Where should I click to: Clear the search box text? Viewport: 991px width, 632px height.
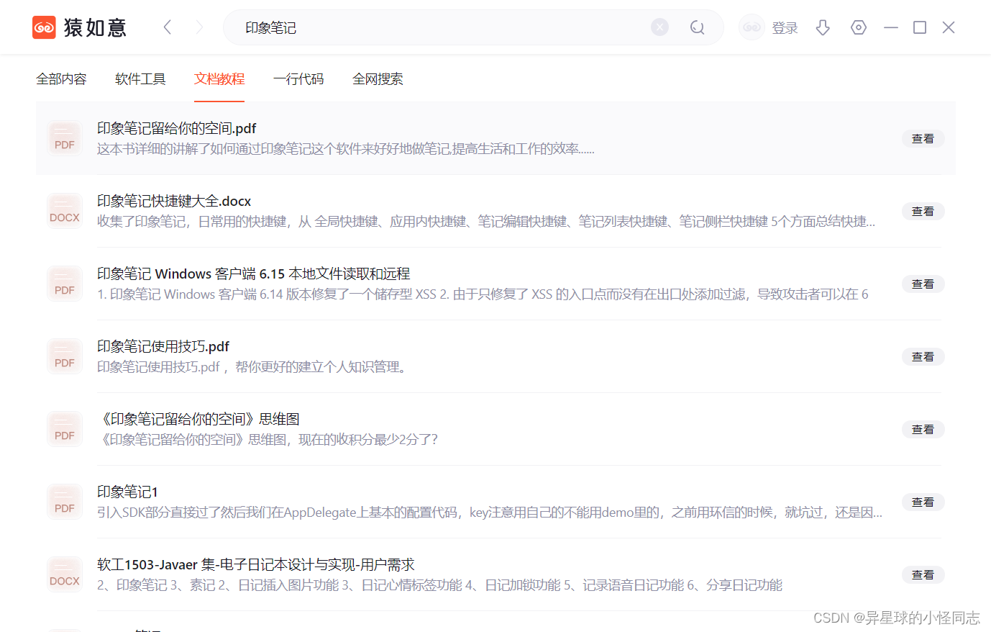[x=659, y=27]
